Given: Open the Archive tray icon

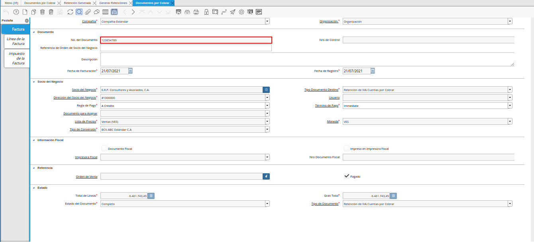Looking at the screenshot, I should (x=187, y=12).
